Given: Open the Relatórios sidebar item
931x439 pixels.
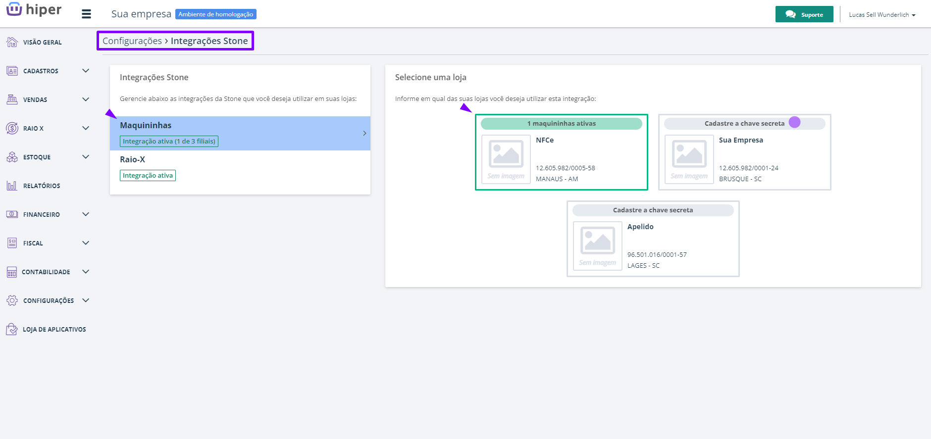Looking at the screenshot, I should point(42,186).
